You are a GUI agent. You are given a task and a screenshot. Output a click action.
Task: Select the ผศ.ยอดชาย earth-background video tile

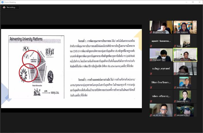coord(185,110)
